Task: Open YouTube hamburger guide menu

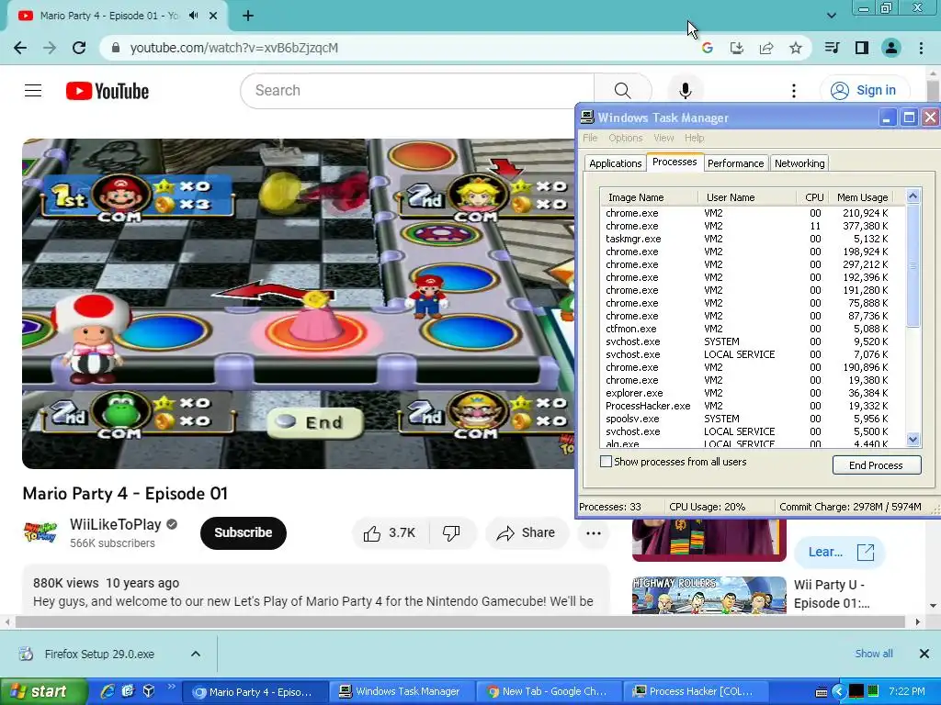Action: (33, 91)
